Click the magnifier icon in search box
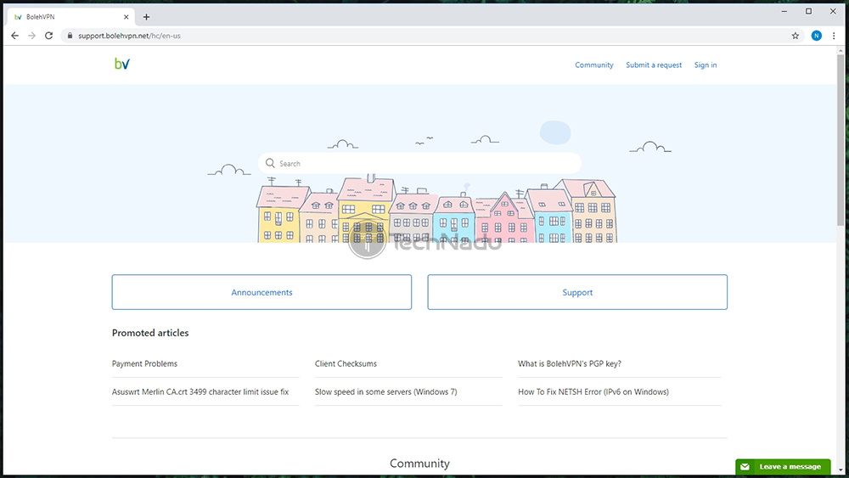Screen dimensions: 849x478 click(x=270, y=163)
